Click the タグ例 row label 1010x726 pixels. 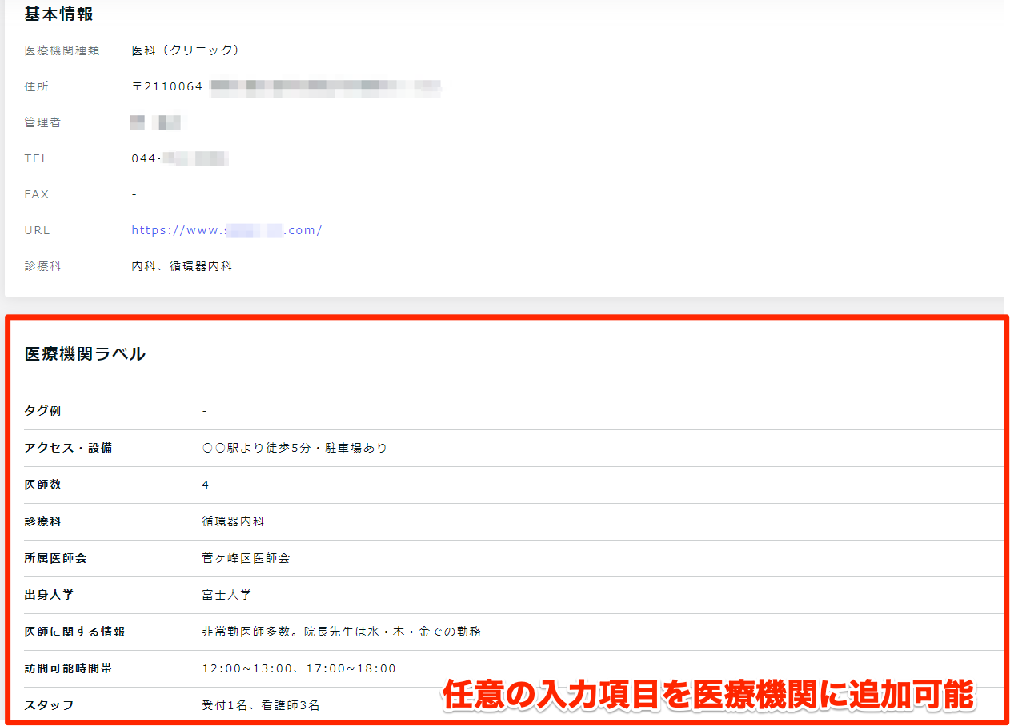[42, 411]
